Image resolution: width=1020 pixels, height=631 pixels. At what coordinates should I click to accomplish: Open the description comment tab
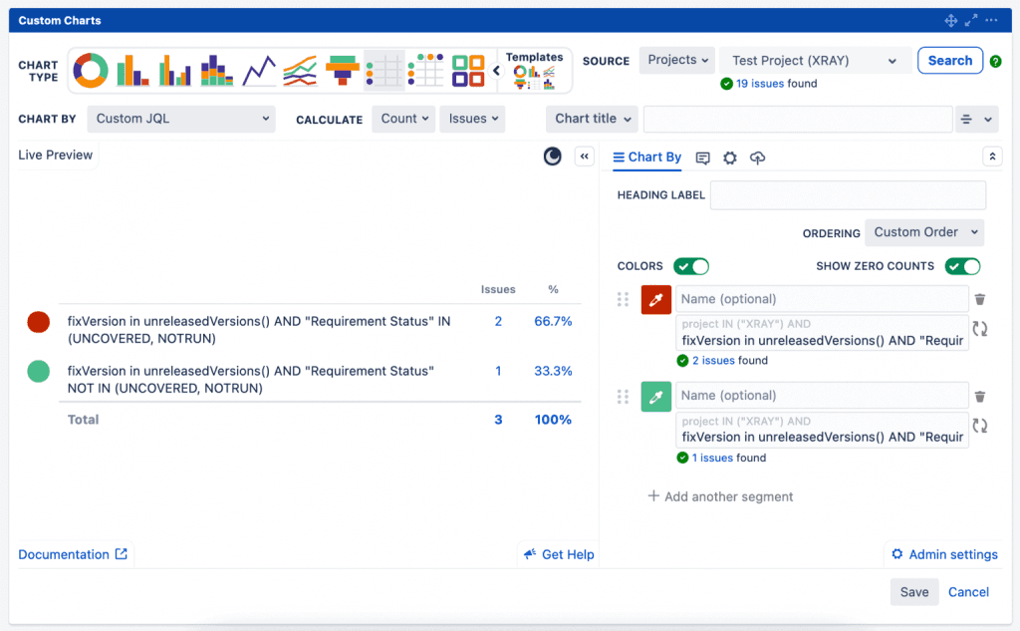[702, 158]
